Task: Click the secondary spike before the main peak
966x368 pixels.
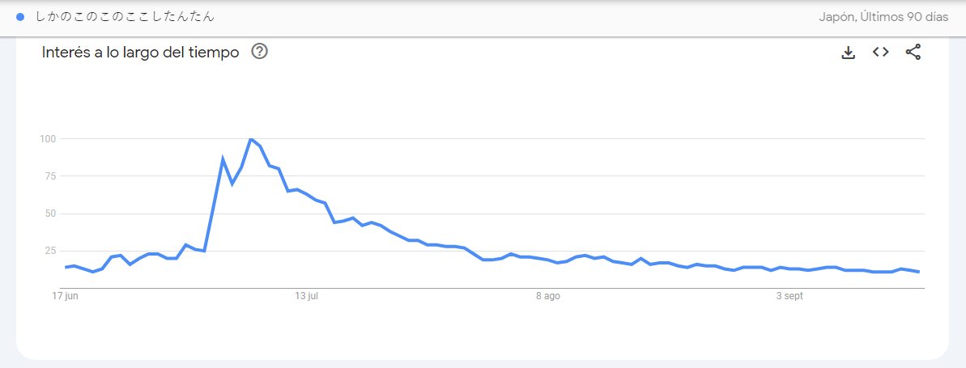Action: (223, 159)
